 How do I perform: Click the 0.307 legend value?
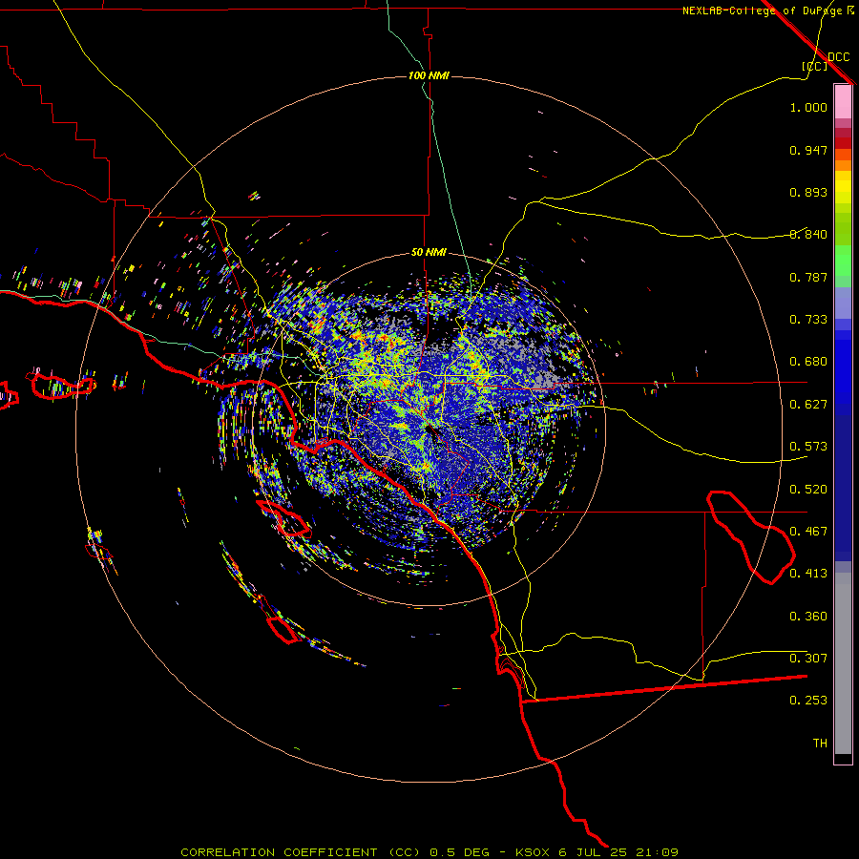point(808,659)
